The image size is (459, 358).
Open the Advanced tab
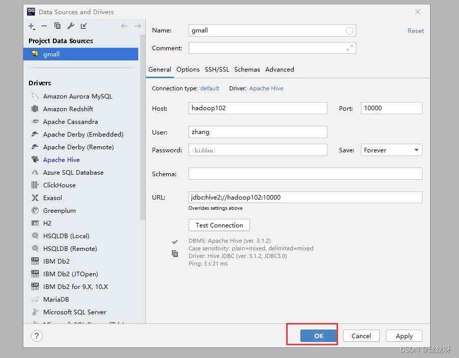(x=280, y=70)
